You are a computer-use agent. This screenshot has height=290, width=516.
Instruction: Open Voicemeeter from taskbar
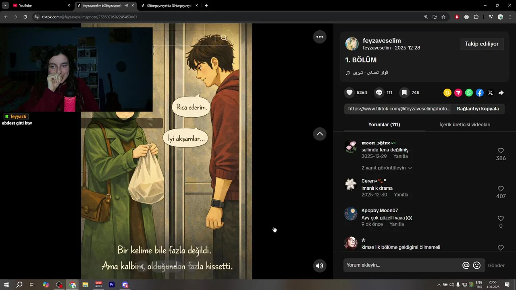coord(99,285)
